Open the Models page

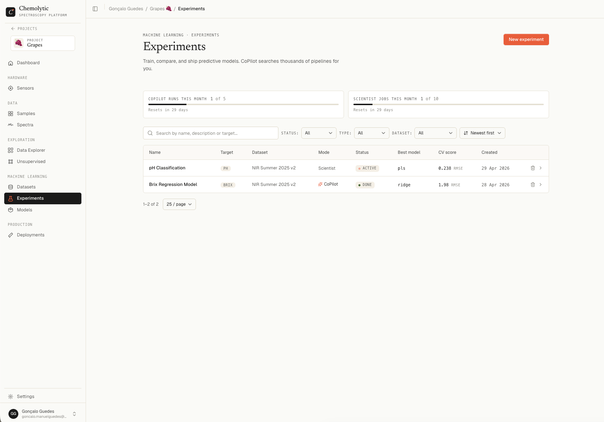point(43,210)
